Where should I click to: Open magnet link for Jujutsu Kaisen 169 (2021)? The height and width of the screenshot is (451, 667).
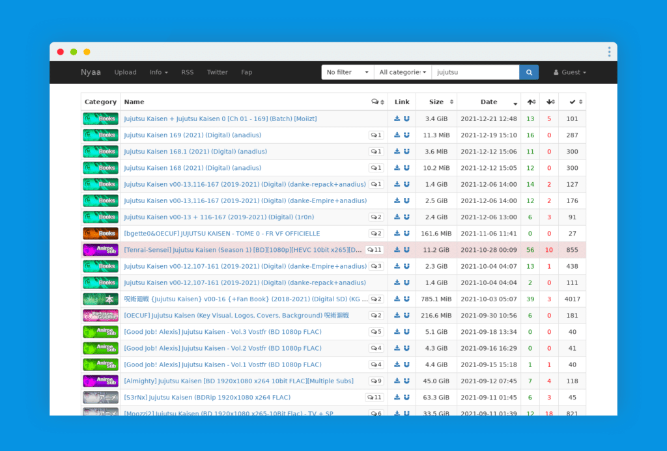tap(406, 135)
